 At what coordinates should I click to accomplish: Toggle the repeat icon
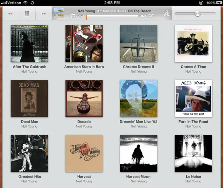pyautogui.click(x=73, y=16)
